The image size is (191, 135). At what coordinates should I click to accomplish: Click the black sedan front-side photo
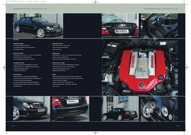pyautogui.click(x=38, y=26)
